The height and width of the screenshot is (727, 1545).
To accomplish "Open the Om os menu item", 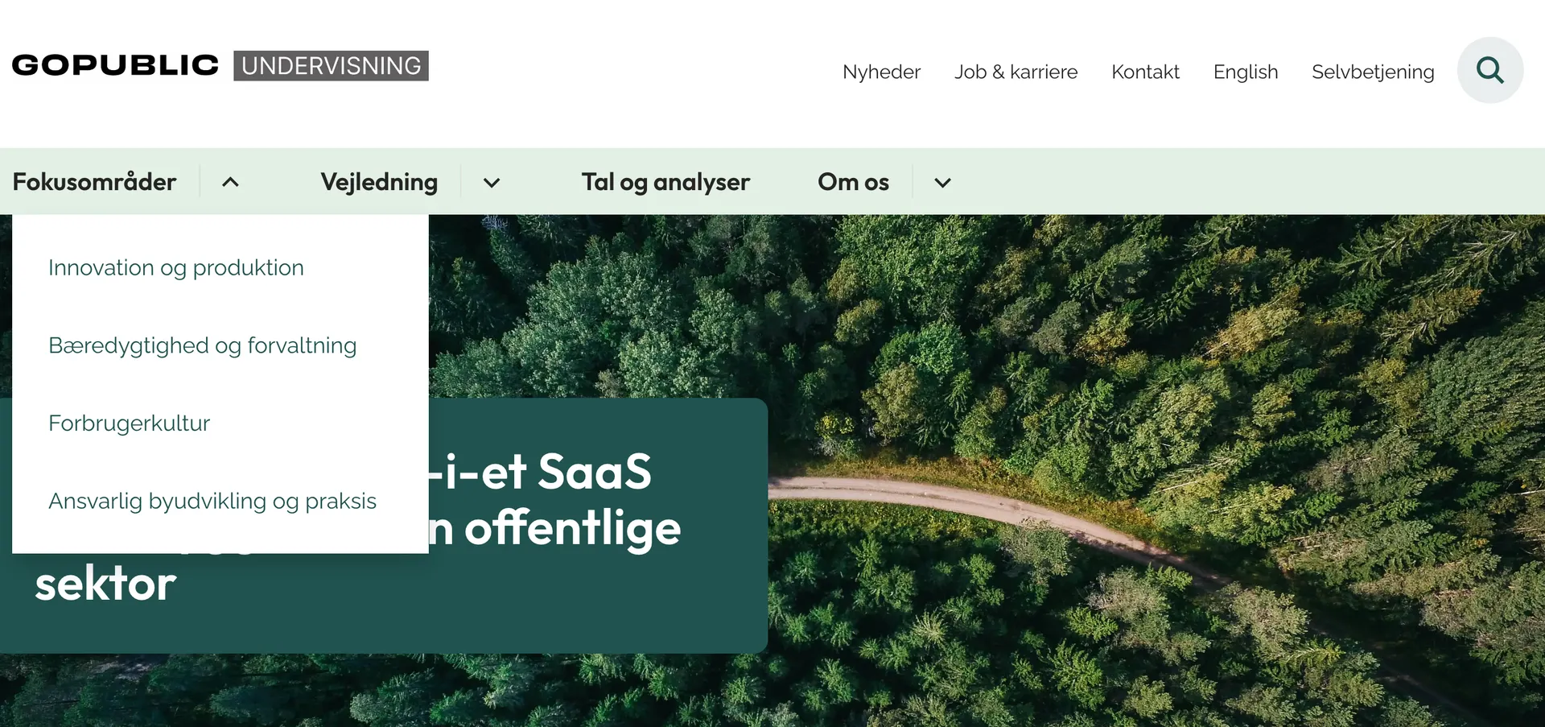I will click(853, 182).
